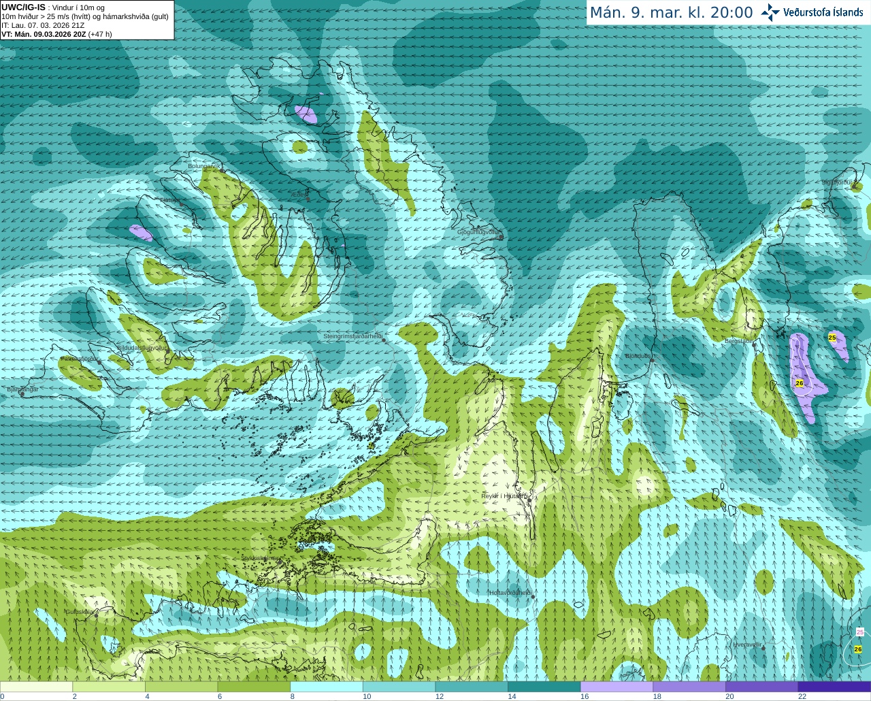The width and height of the screenshot is (871, 701).
Task: Click the Gjögurflugvöllur station marker
Action: [x=501, y=237]
